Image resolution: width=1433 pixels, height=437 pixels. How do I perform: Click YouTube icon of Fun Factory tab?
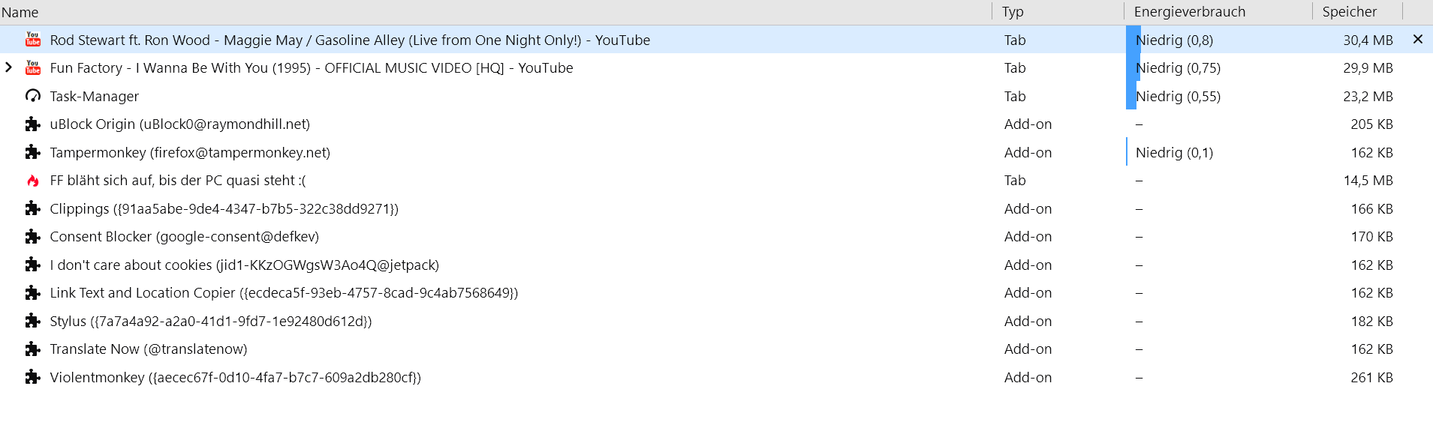[33, 68]
